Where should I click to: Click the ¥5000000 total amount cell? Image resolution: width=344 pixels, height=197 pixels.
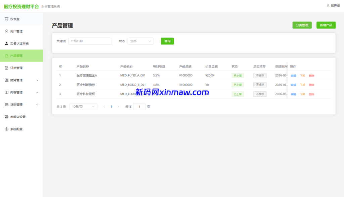pyautogui.click(x=185, y=85)
